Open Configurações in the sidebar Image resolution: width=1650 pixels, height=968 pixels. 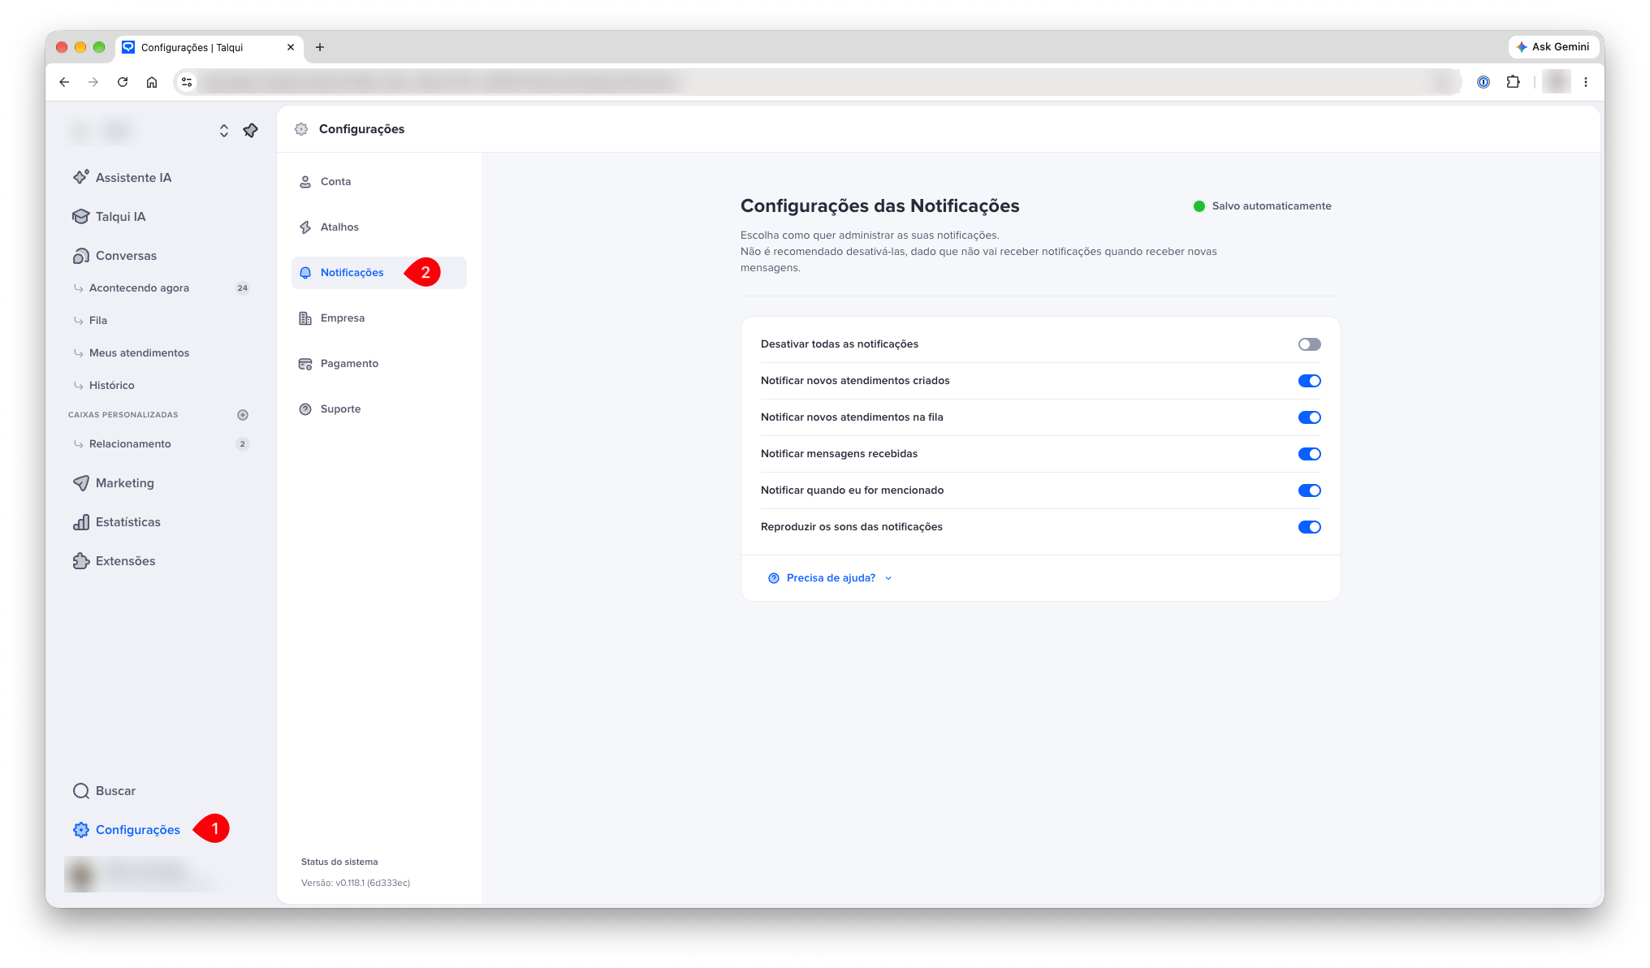127,829
